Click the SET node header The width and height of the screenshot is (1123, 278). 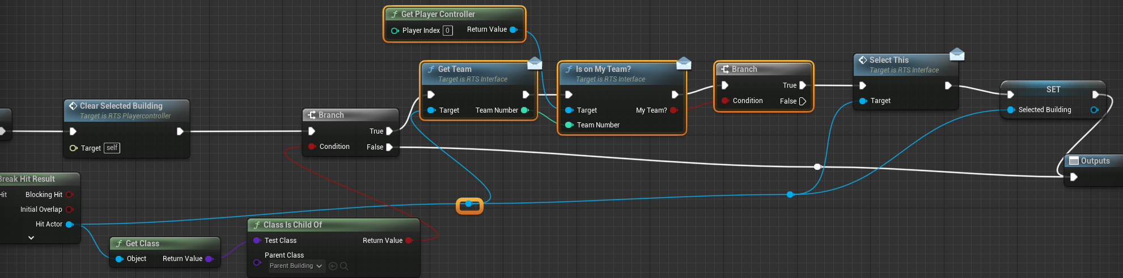click(x=1053, y=89)
